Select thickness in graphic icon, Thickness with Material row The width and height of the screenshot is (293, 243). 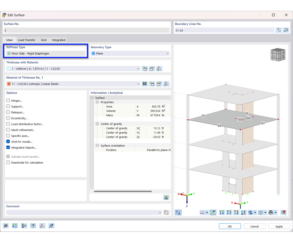(x=159, y=69)
